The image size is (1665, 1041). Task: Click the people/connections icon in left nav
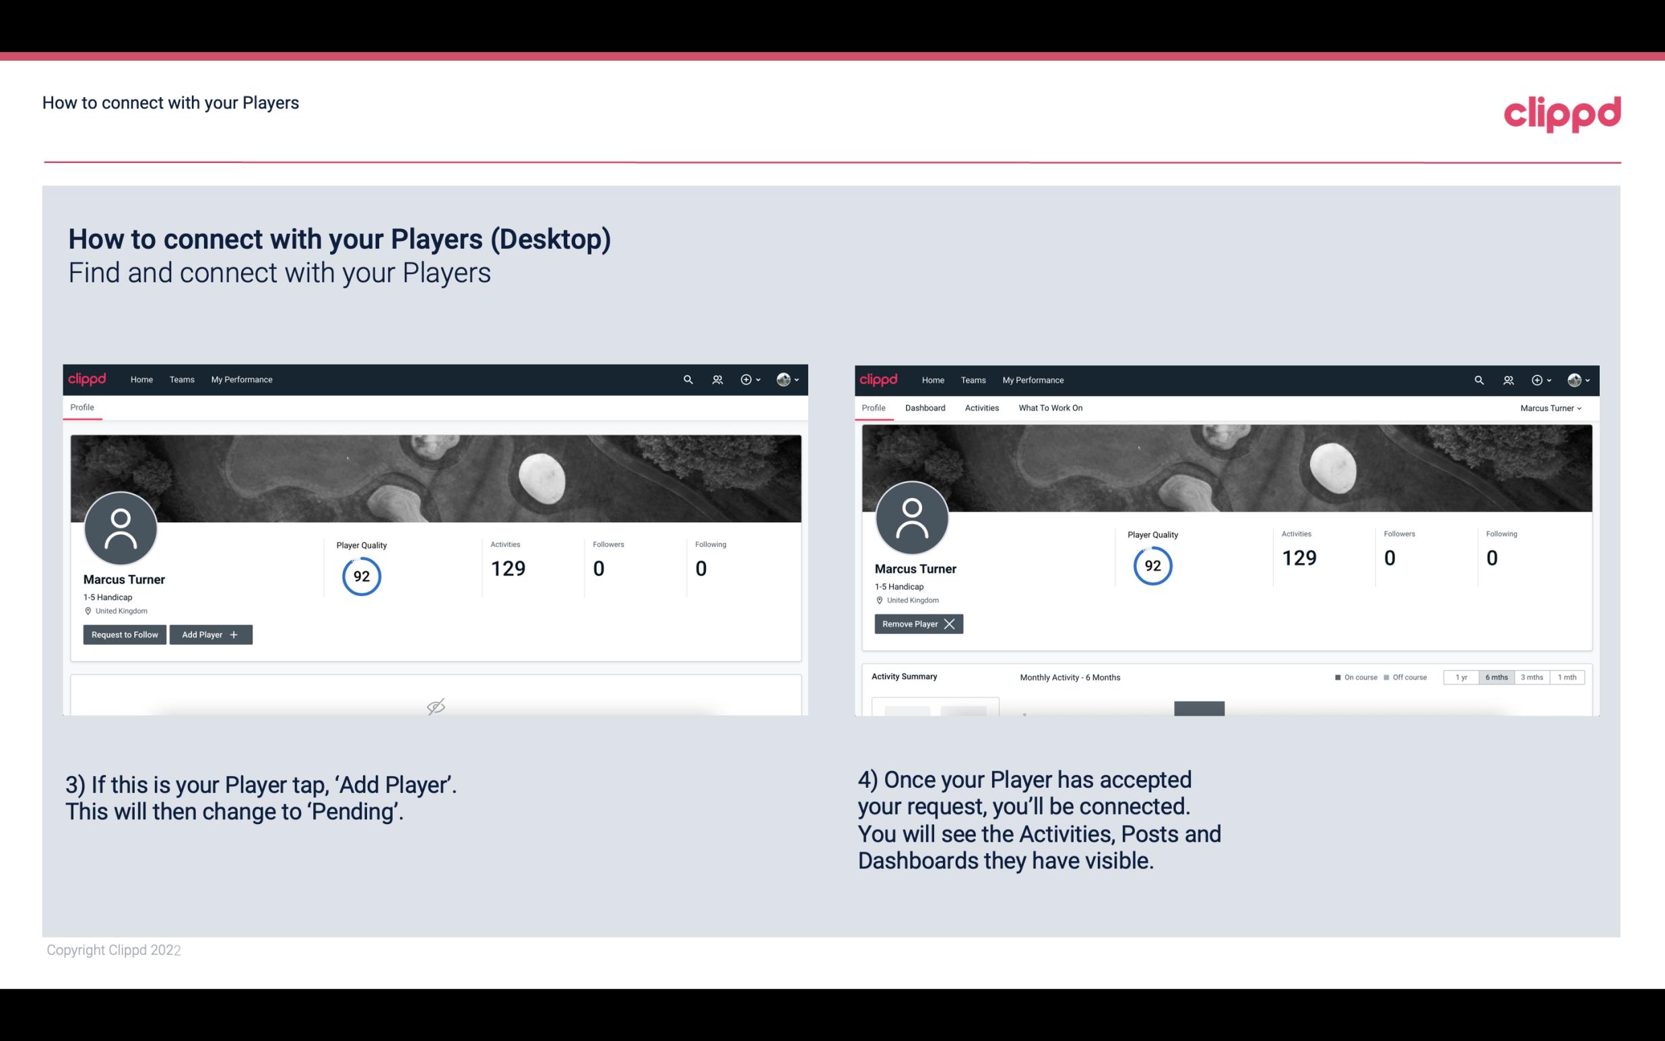pos(715,379)
